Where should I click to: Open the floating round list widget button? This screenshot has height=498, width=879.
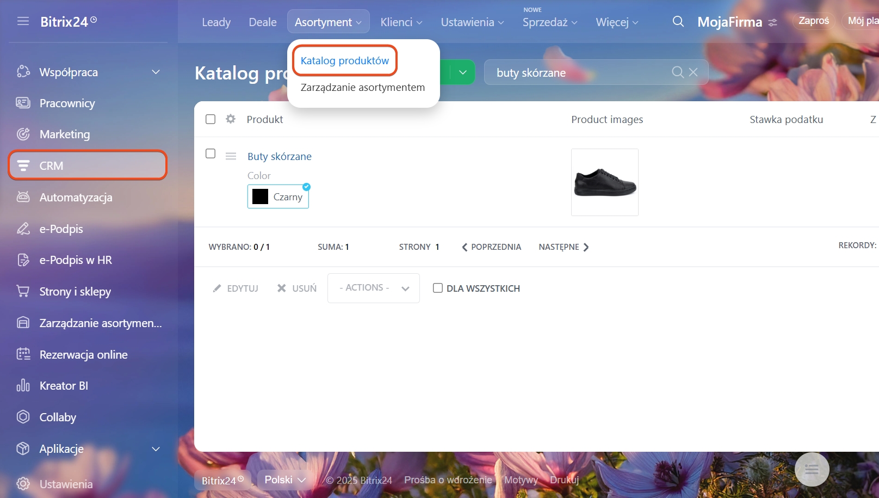(812, 469)
